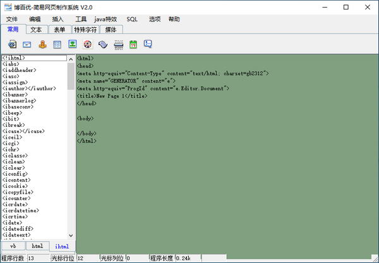Click the hyperlink globe icon in toolbar
Screen dimensions: 379x263
(13, 44)
